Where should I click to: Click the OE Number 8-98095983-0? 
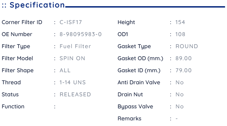(x=81, y=34)
